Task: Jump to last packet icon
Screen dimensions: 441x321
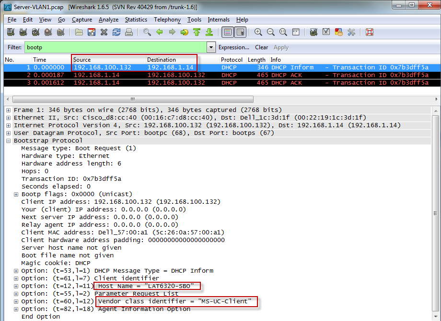Action: pos(209,32)
